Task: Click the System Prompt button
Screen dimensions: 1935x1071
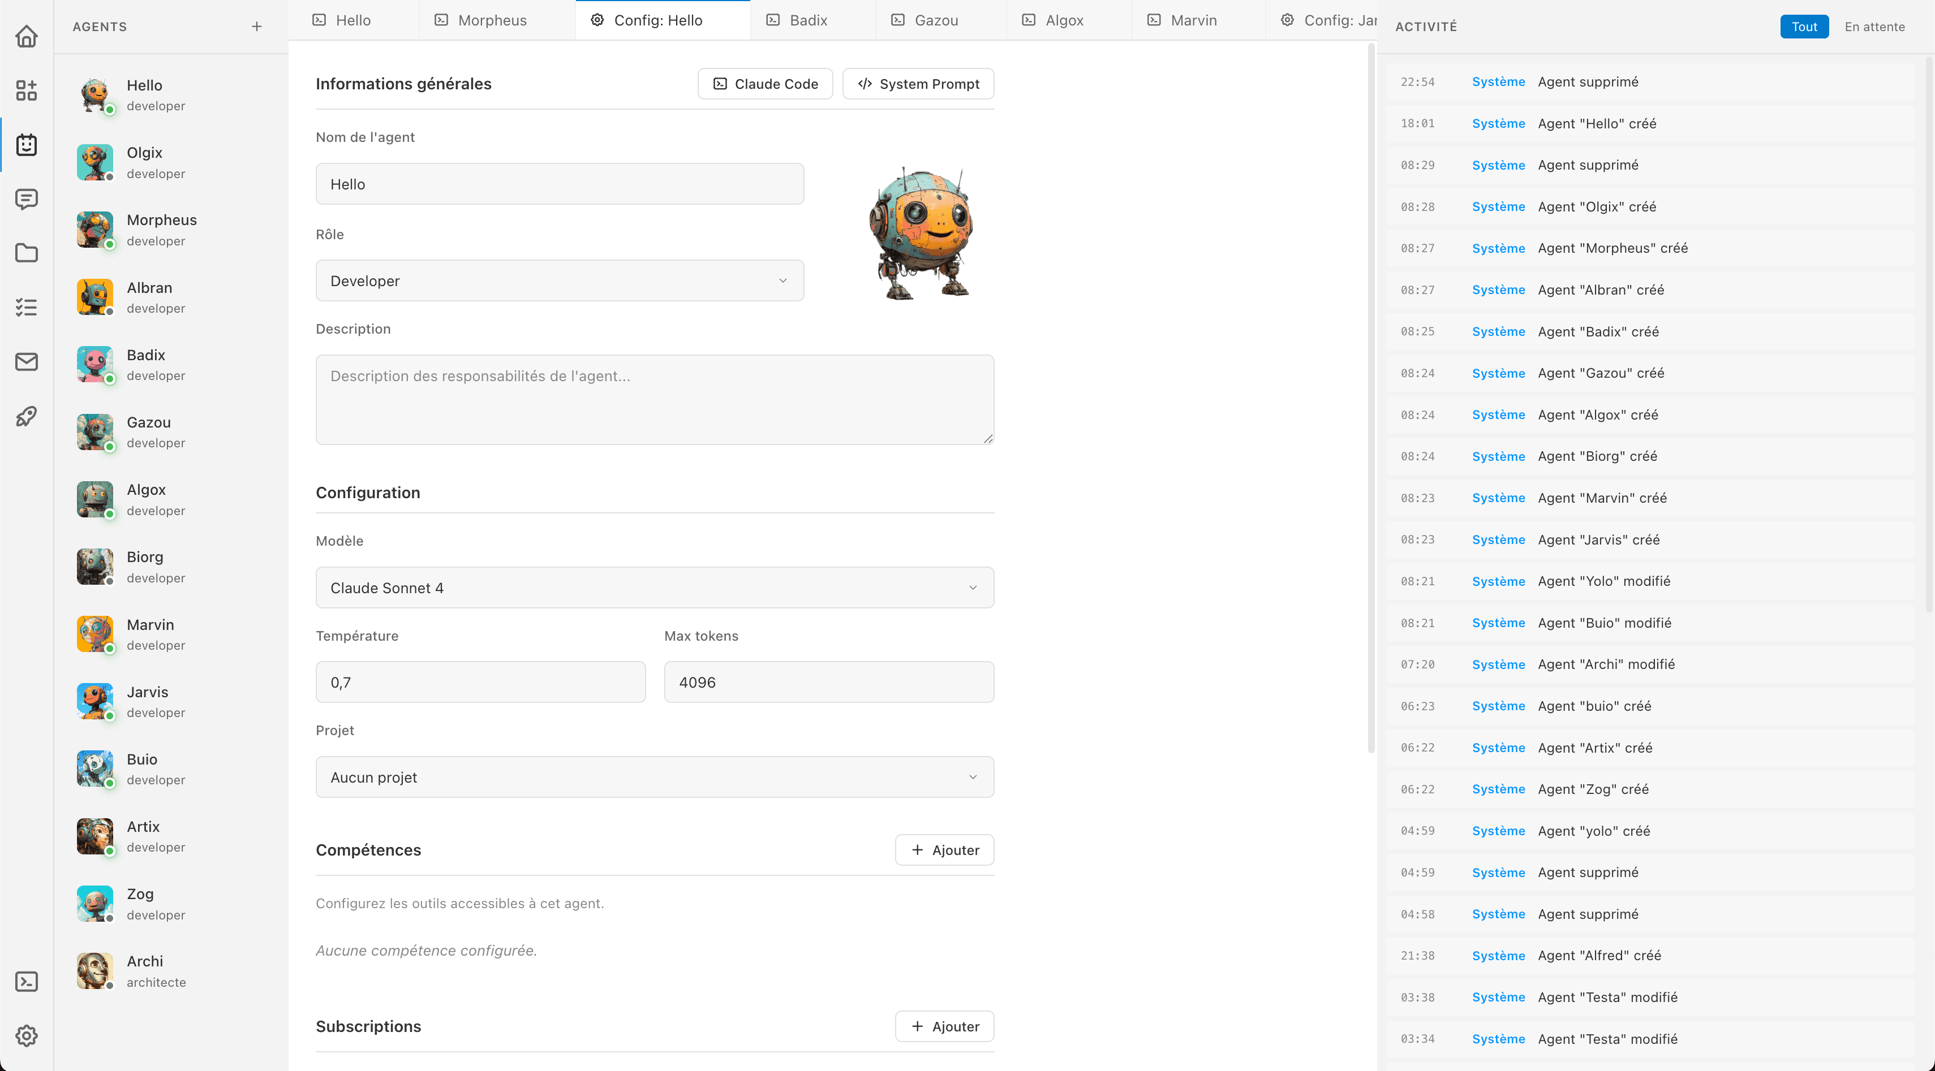Action: (918, 84)
